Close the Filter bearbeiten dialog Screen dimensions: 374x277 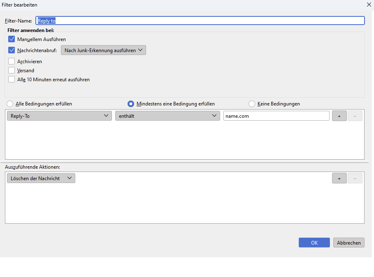(x=368, y=5)
